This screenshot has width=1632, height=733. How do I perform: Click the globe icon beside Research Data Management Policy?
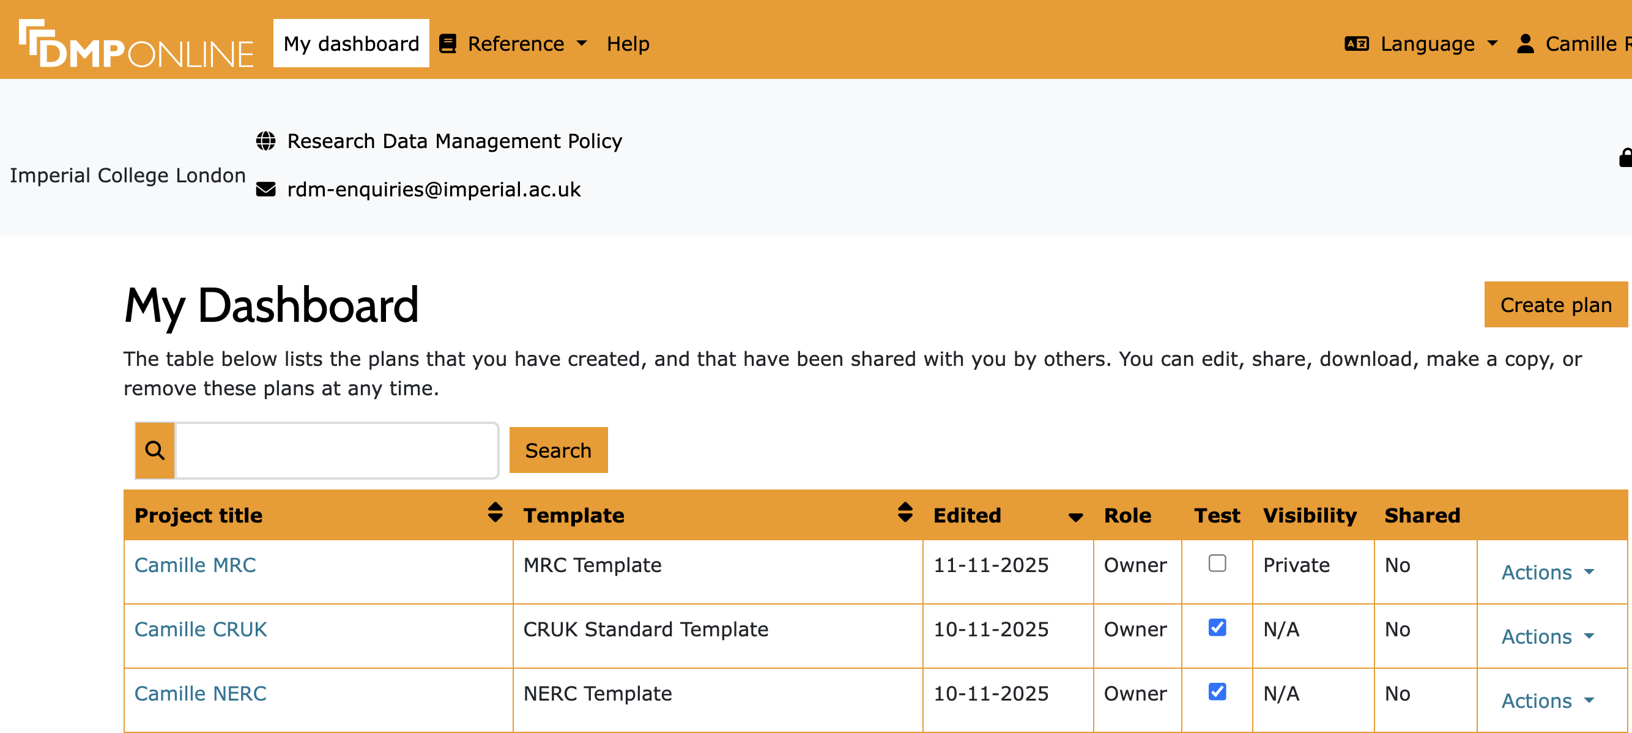tap(265, 141)
